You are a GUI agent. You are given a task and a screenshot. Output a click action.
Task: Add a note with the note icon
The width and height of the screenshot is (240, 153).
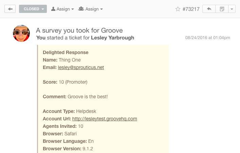tap(222, 9)
